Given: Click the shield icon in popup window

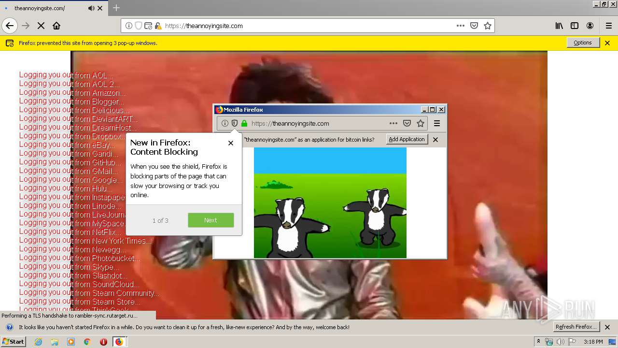Looking at the screenshot, I should pos(235,123).
